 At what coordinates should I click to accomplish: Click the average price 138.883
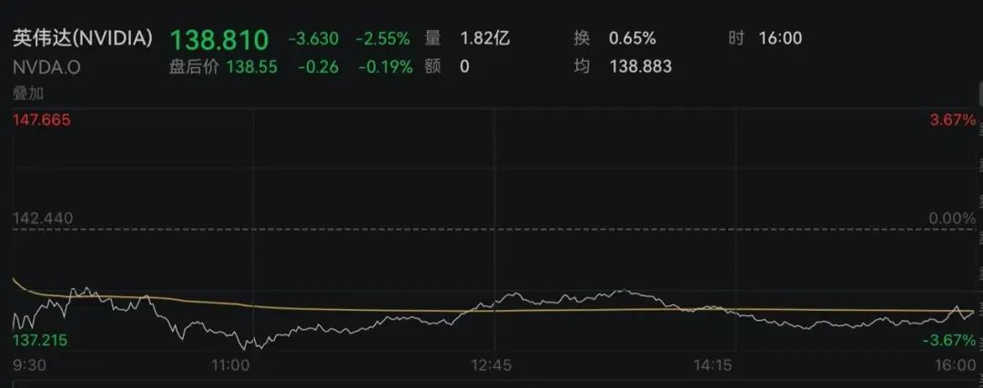(641, 67)
